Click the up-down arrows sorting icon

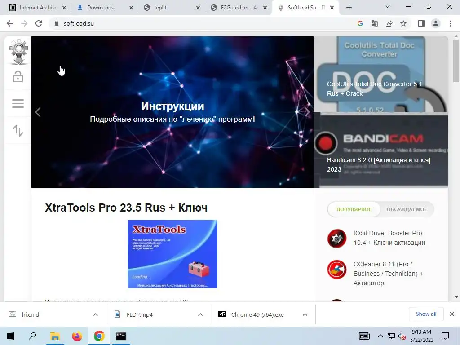point(18,131)
